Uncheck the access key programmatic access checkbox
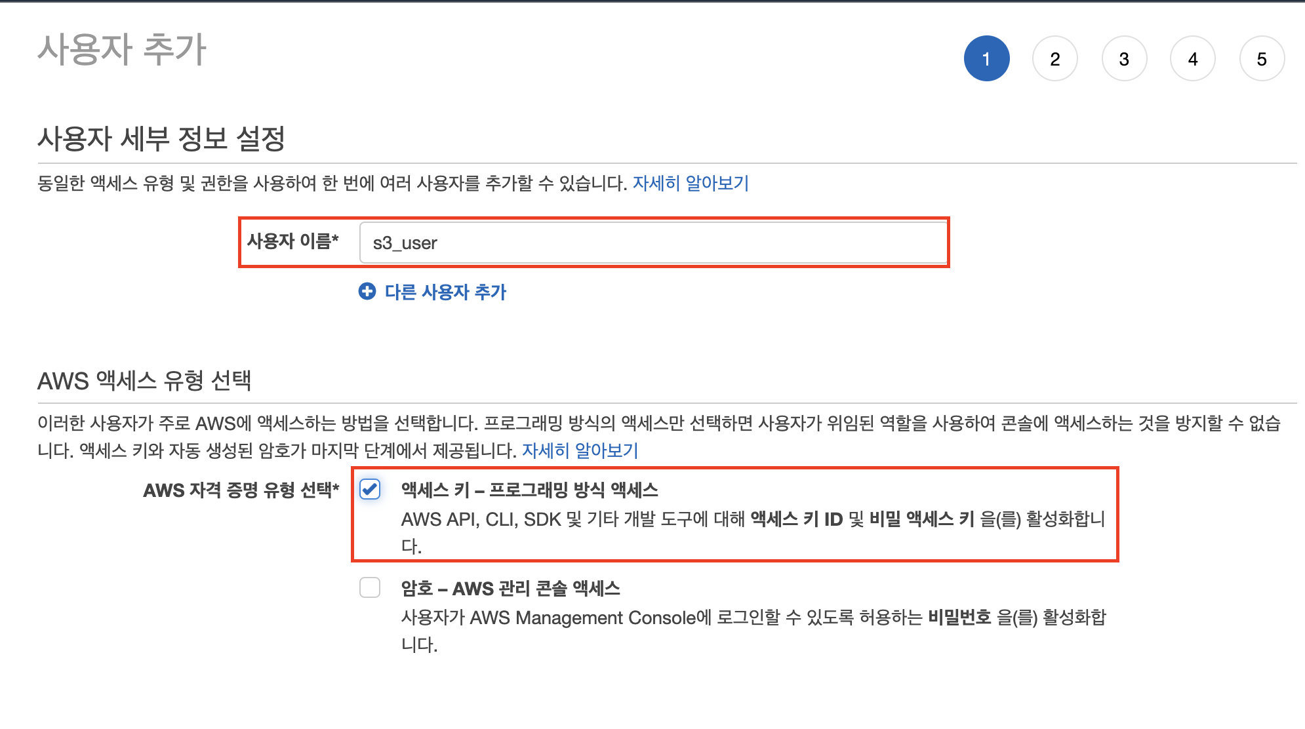This screenshot has width=1305, height=729. pos(370,489)
